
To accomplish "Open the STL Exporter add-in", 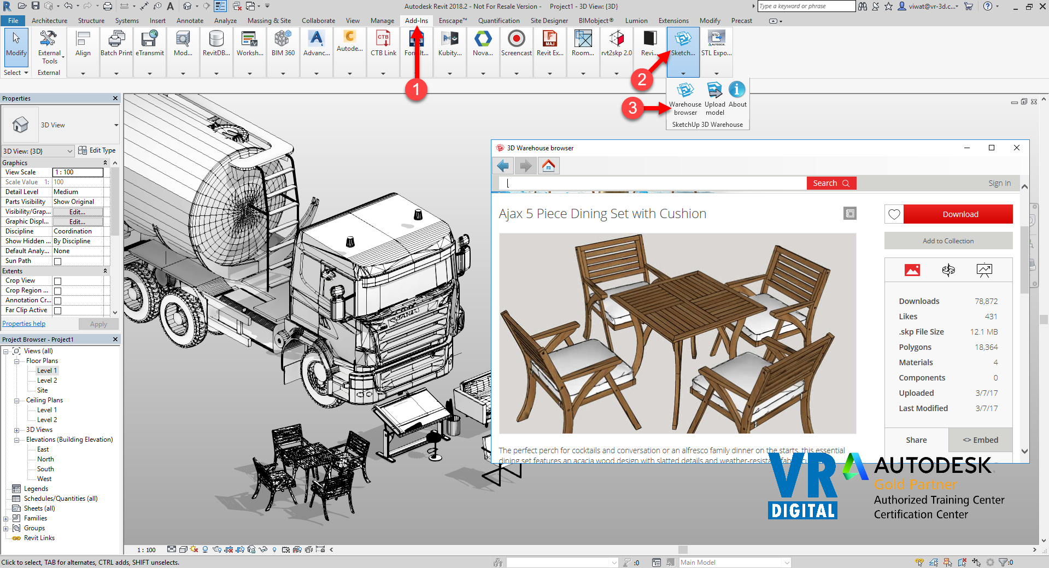I will [716, 44].
